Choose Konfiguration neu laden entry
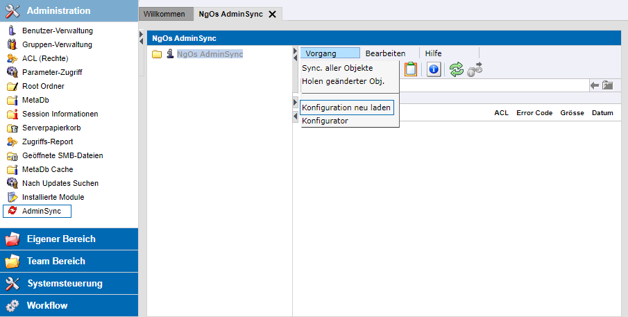Image resolution: width=628 pixels, height=317 pixels. pos(347,108)
